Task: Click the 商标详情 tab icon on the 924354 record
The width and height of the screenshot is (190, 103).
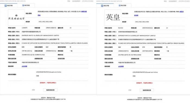Action: (102, 6)
